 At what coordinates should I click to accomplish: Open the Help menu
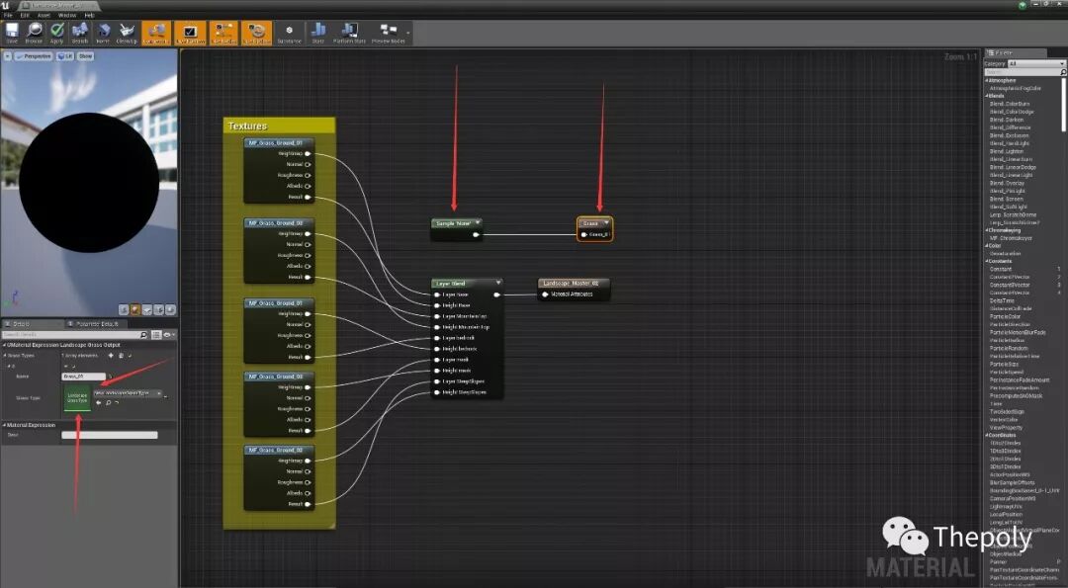tap(89, 15)
